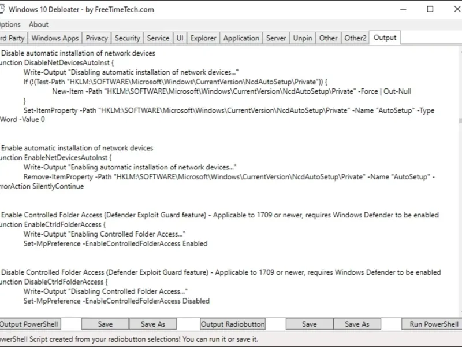Switch to the Windows Apps tab

(55, 38)
